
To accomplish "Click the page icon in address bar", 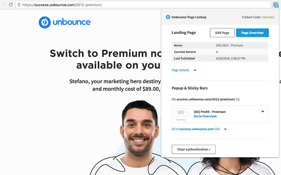I will [x=19, y=5].
